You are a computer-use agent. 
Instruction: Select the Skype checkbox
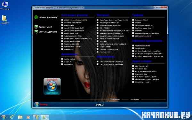(98, 46)
